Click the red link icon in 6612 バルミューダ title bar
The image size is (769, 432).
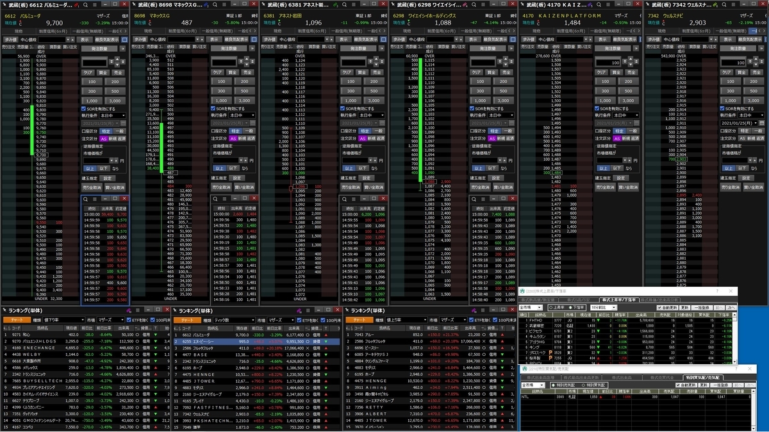coord(76,4)
